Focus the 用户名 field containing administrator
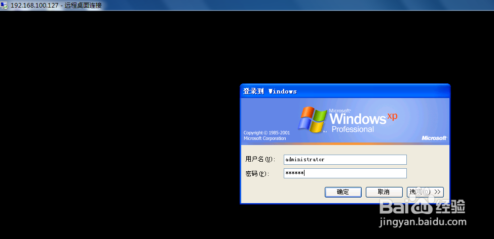 point(345,160)
